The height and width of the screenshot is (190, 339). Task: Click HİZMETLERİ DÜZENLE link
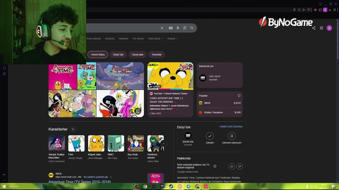pyautogui.click(x=231, y=127)
